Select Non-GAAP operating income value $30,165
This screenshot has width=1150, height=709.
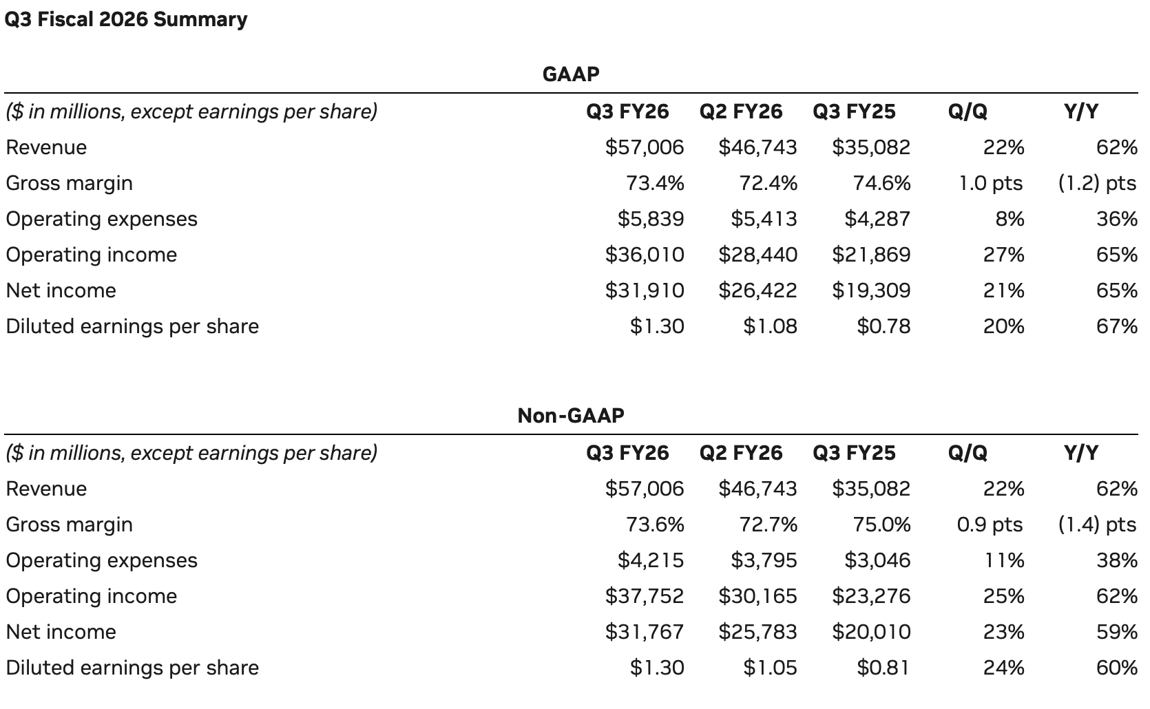click(757, 596)
